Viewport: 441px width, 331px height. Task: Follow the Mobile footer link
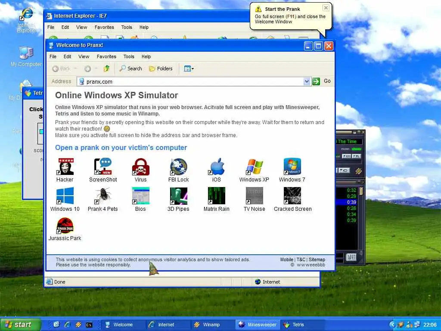coord(286,259)
